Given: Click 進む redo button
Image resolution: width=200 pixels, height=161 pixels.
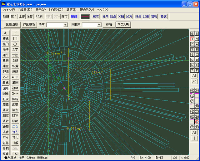Looking at the screenshot, I should [15, 132].
